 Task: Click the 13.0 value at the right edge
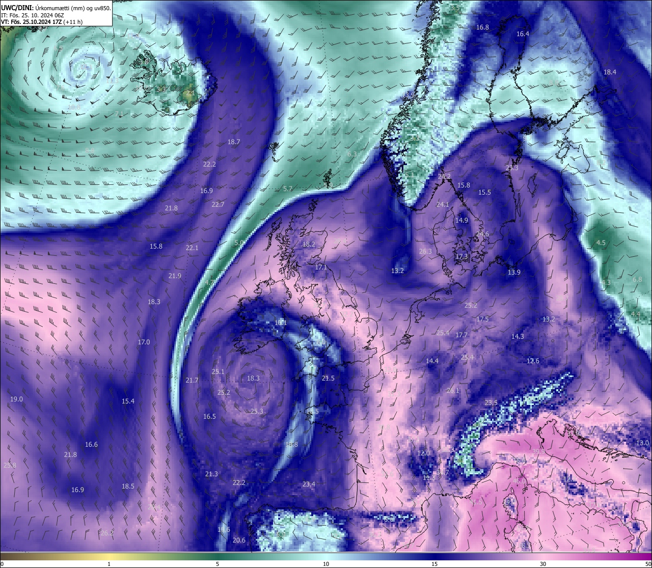click(642, 443)
